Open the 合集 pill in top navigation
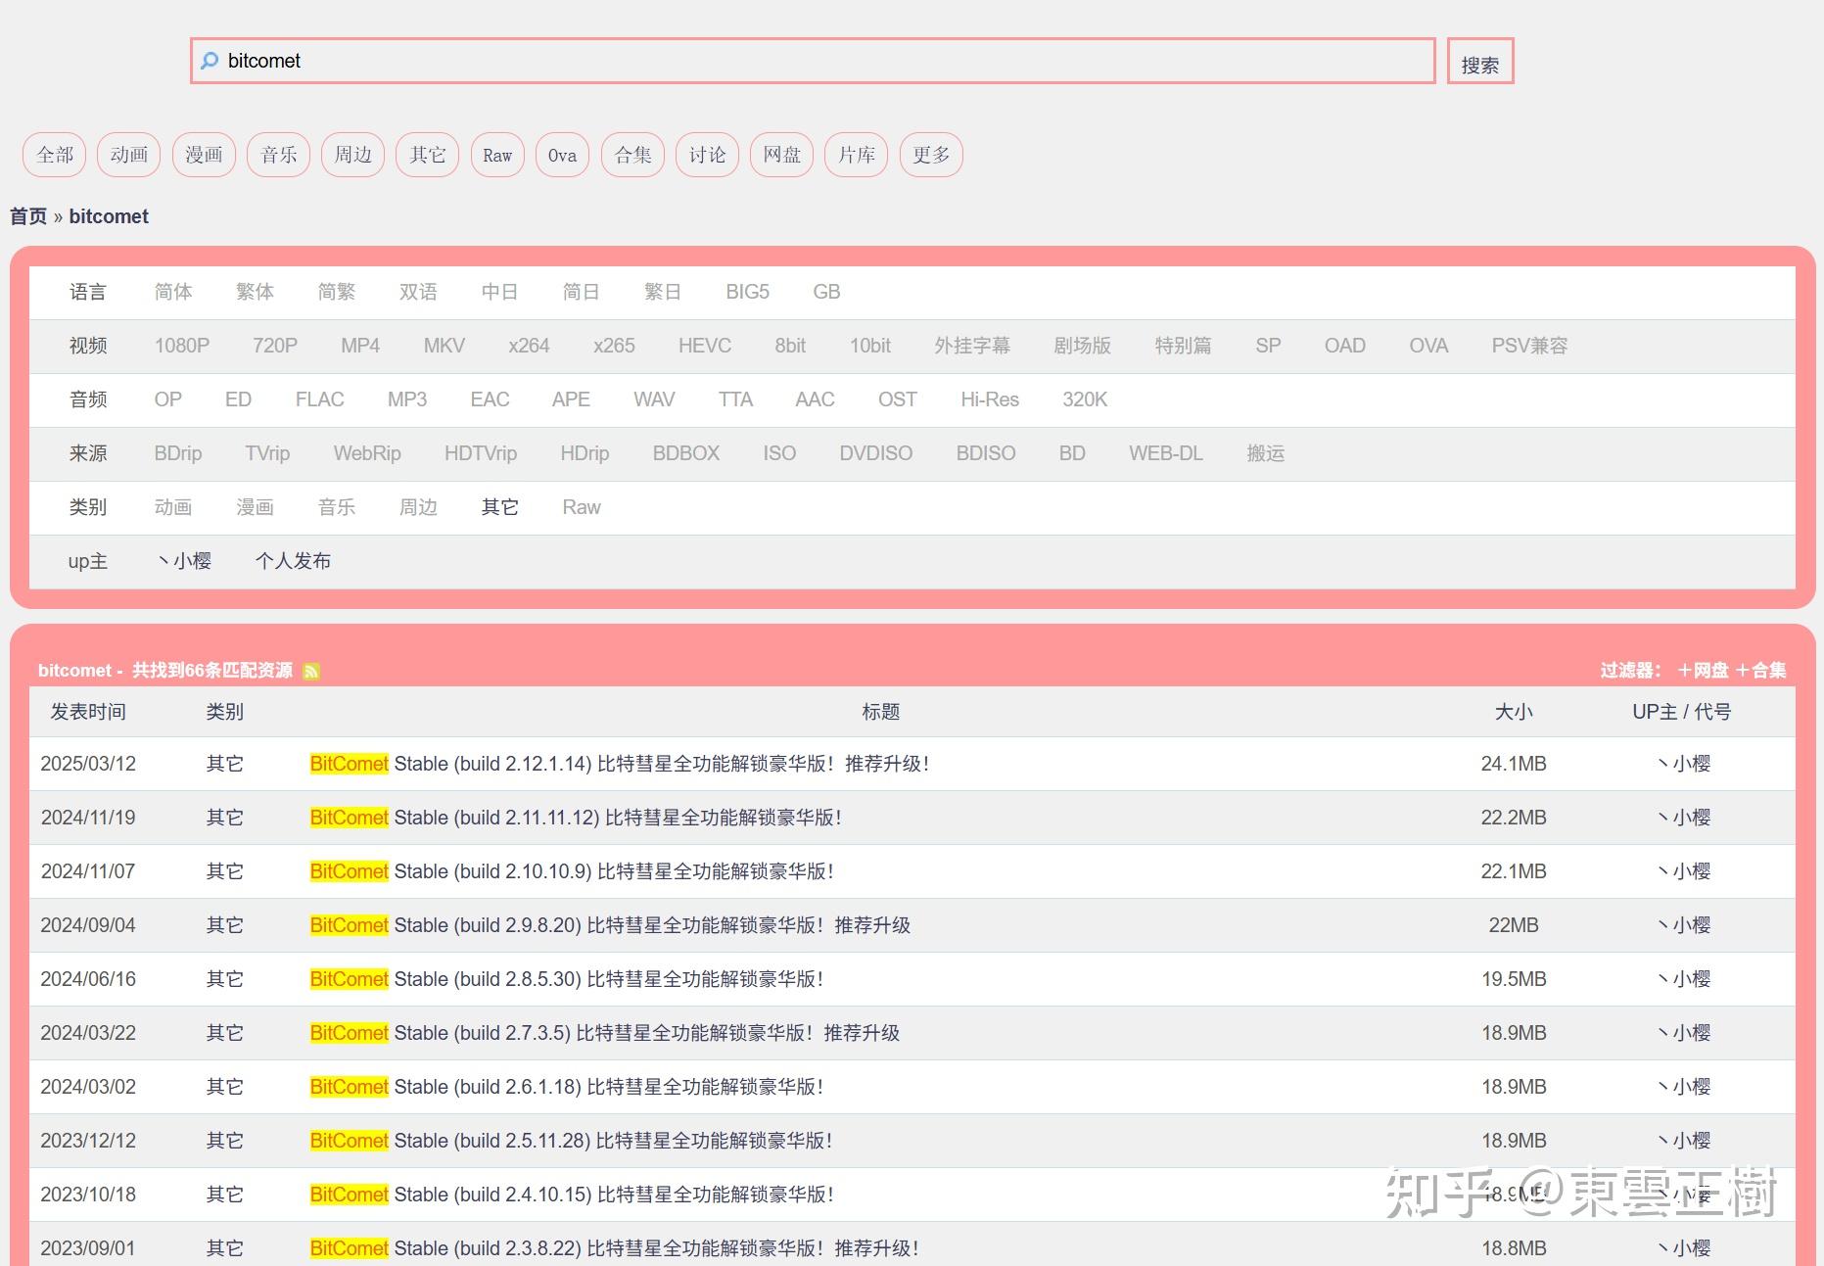Image resolution: width=1824 pixels, height=1266 pixels. click(x=632, y=155)
